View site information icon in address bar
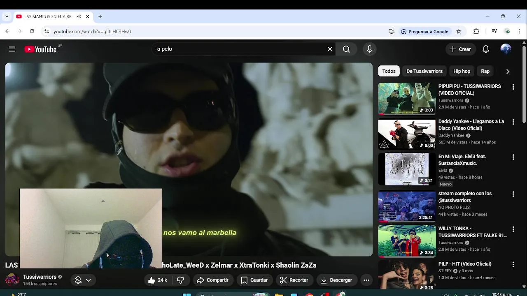The width and height of the screenshot is (527, 296). 47,31
